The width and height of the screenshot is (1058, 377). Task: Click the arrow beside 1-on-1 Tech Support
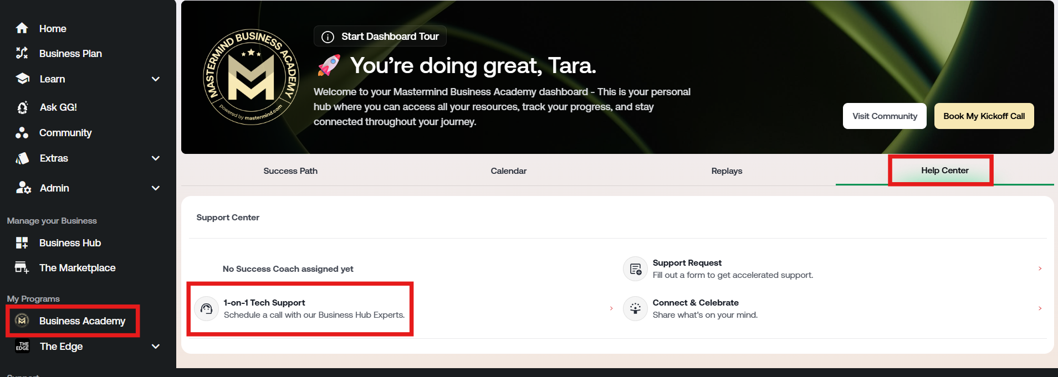coord(611,308)
